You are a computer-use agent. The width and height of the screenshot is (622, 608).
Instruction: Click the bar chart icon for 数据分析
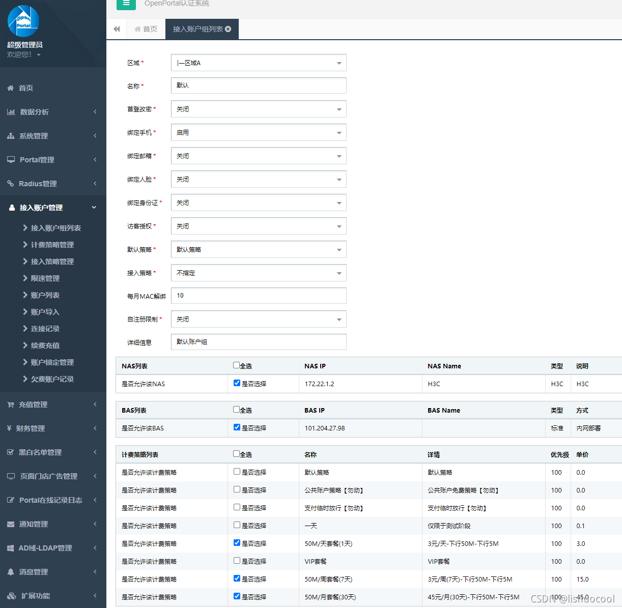coord(11,112)
